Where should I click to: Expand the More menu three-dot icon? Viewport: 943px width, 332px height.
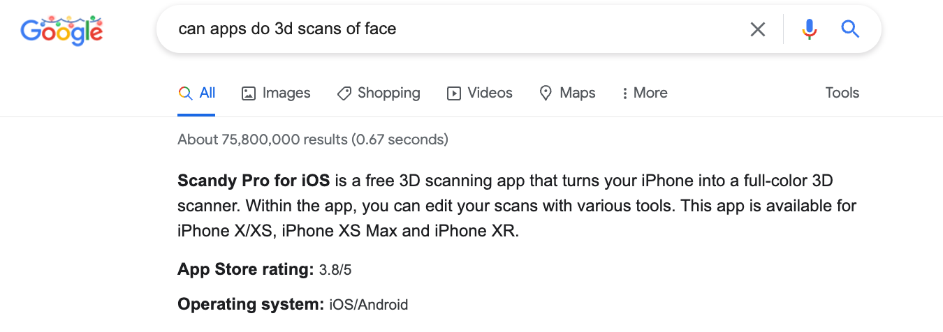pos(624,93)
